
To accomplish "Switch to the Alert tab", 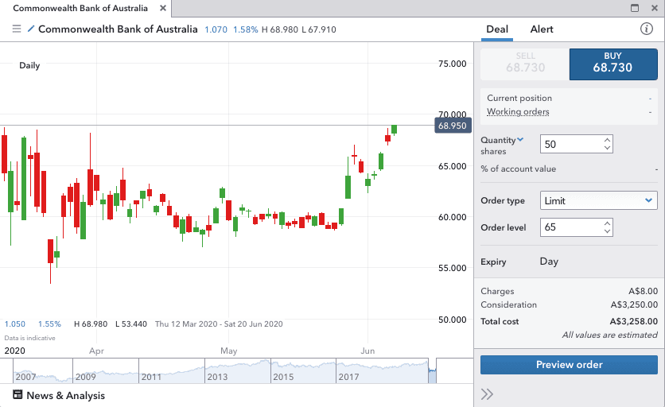I will pos(542,29).
